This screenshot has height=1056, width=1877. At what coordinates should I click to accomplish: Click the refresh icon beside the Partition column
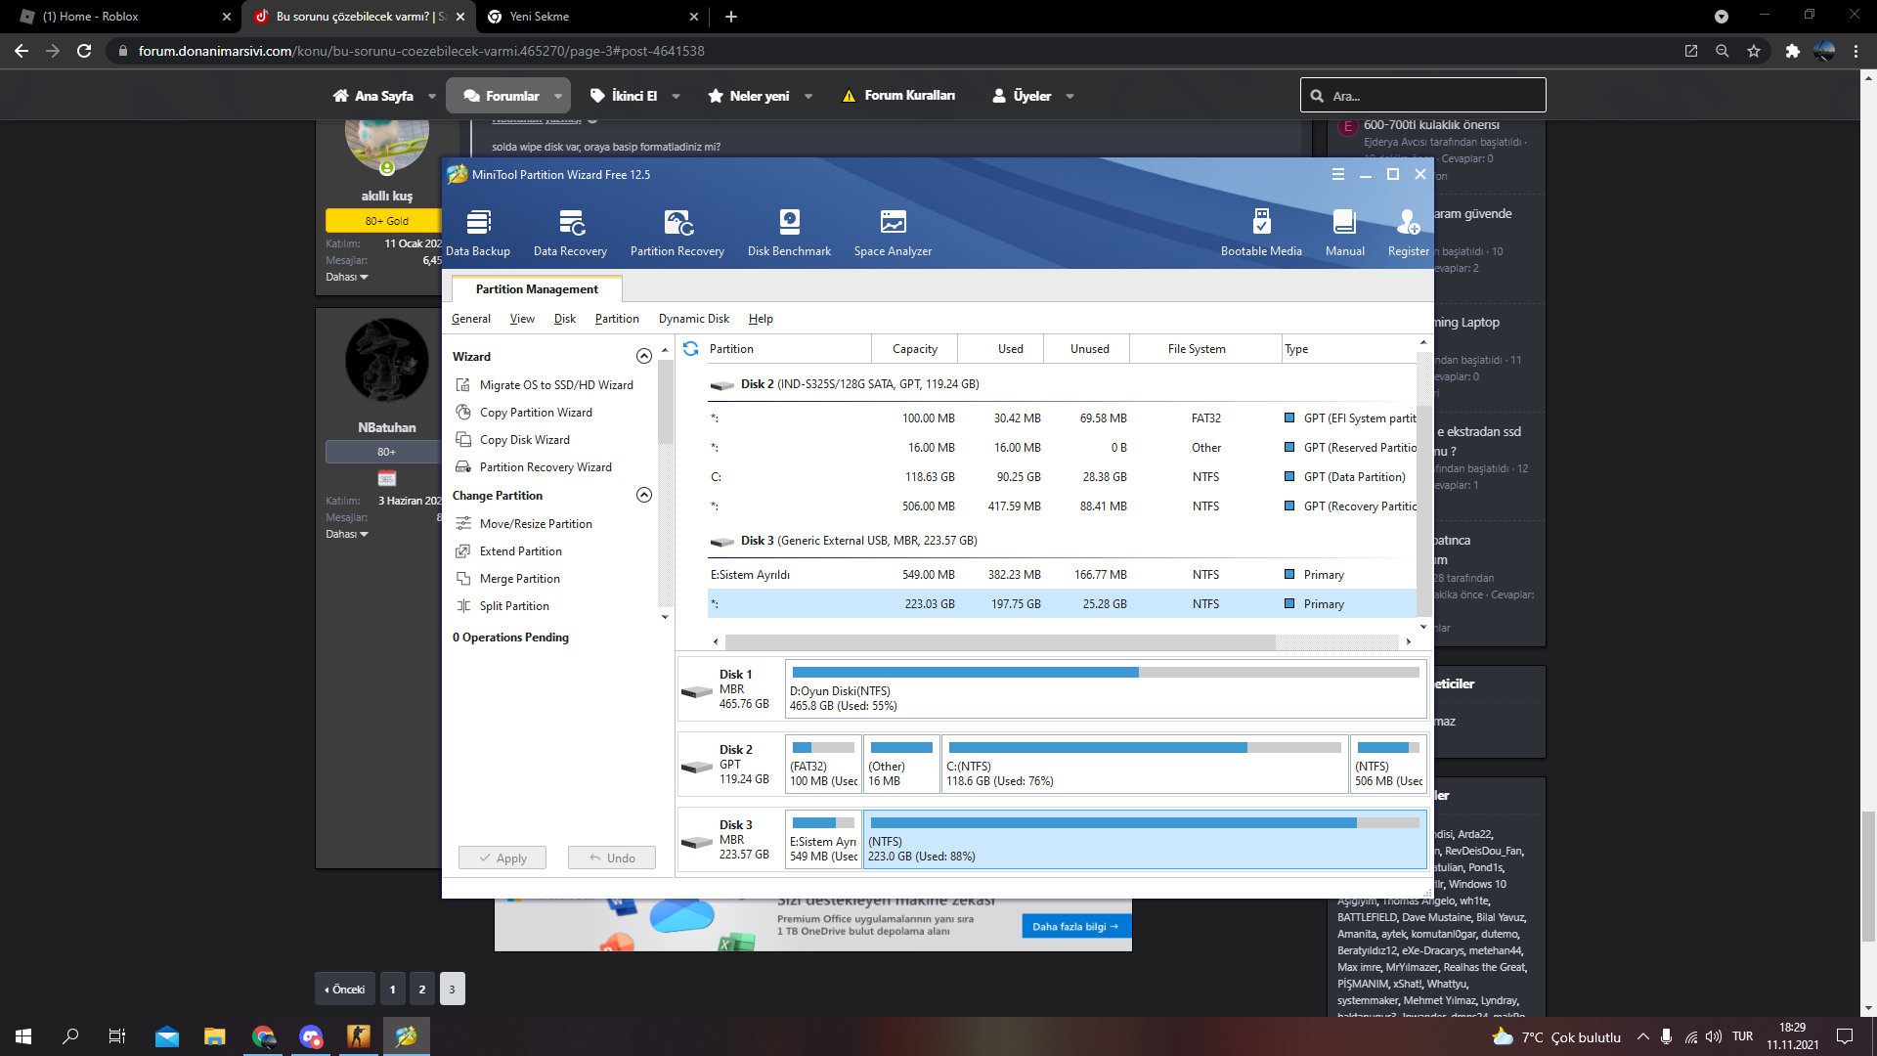click(691, 349)
